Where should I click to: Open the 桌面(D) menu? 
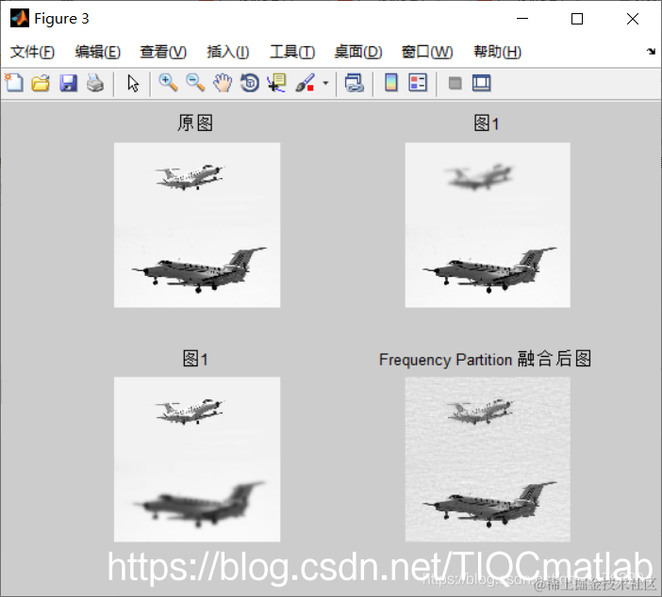(x=358, y=52)
